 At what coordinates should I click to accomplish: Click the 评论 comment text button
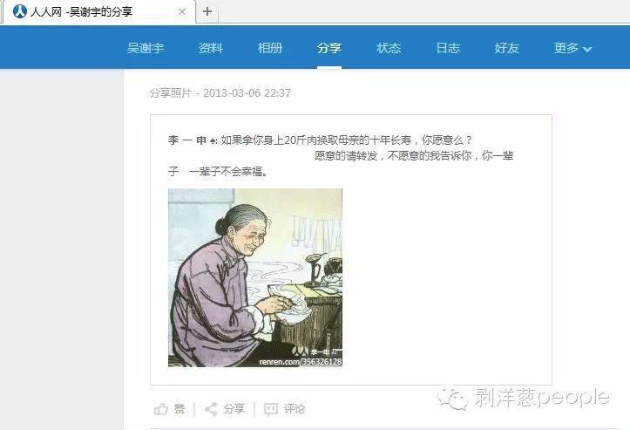[x=295, y=409]
